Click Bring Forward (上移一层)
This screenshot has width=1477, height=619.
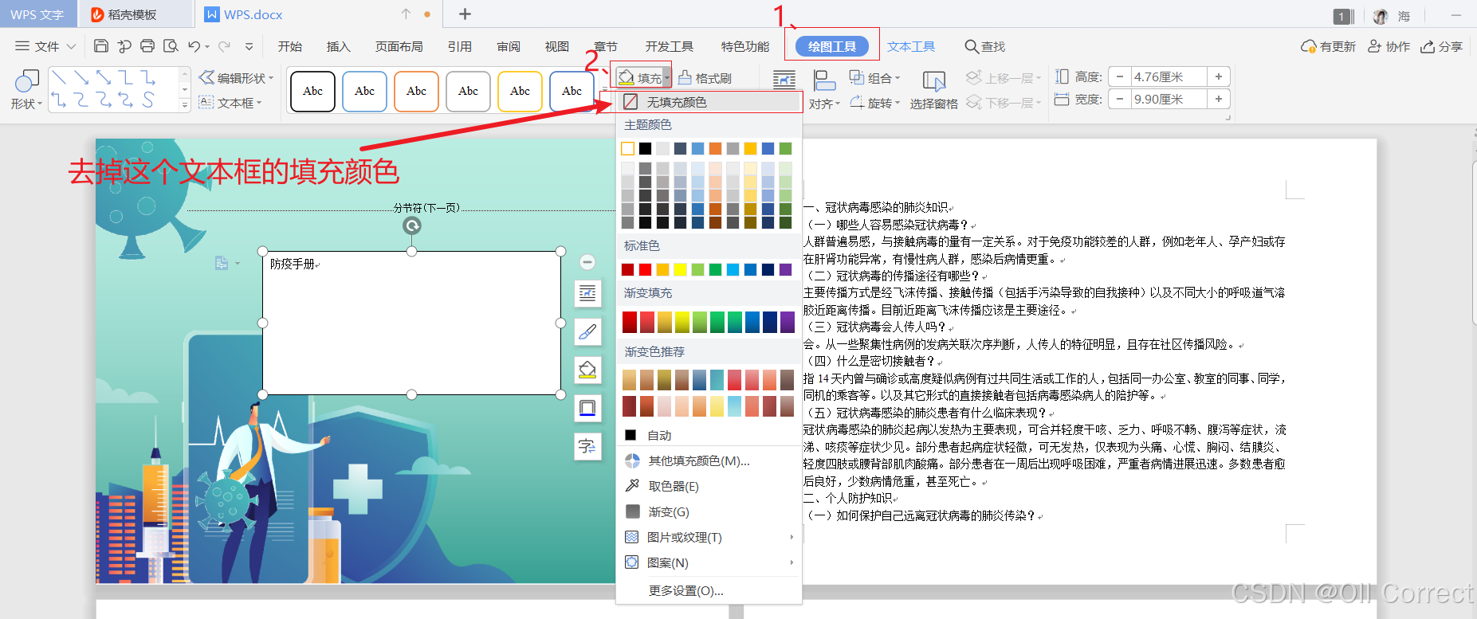tap(1004, 77)
